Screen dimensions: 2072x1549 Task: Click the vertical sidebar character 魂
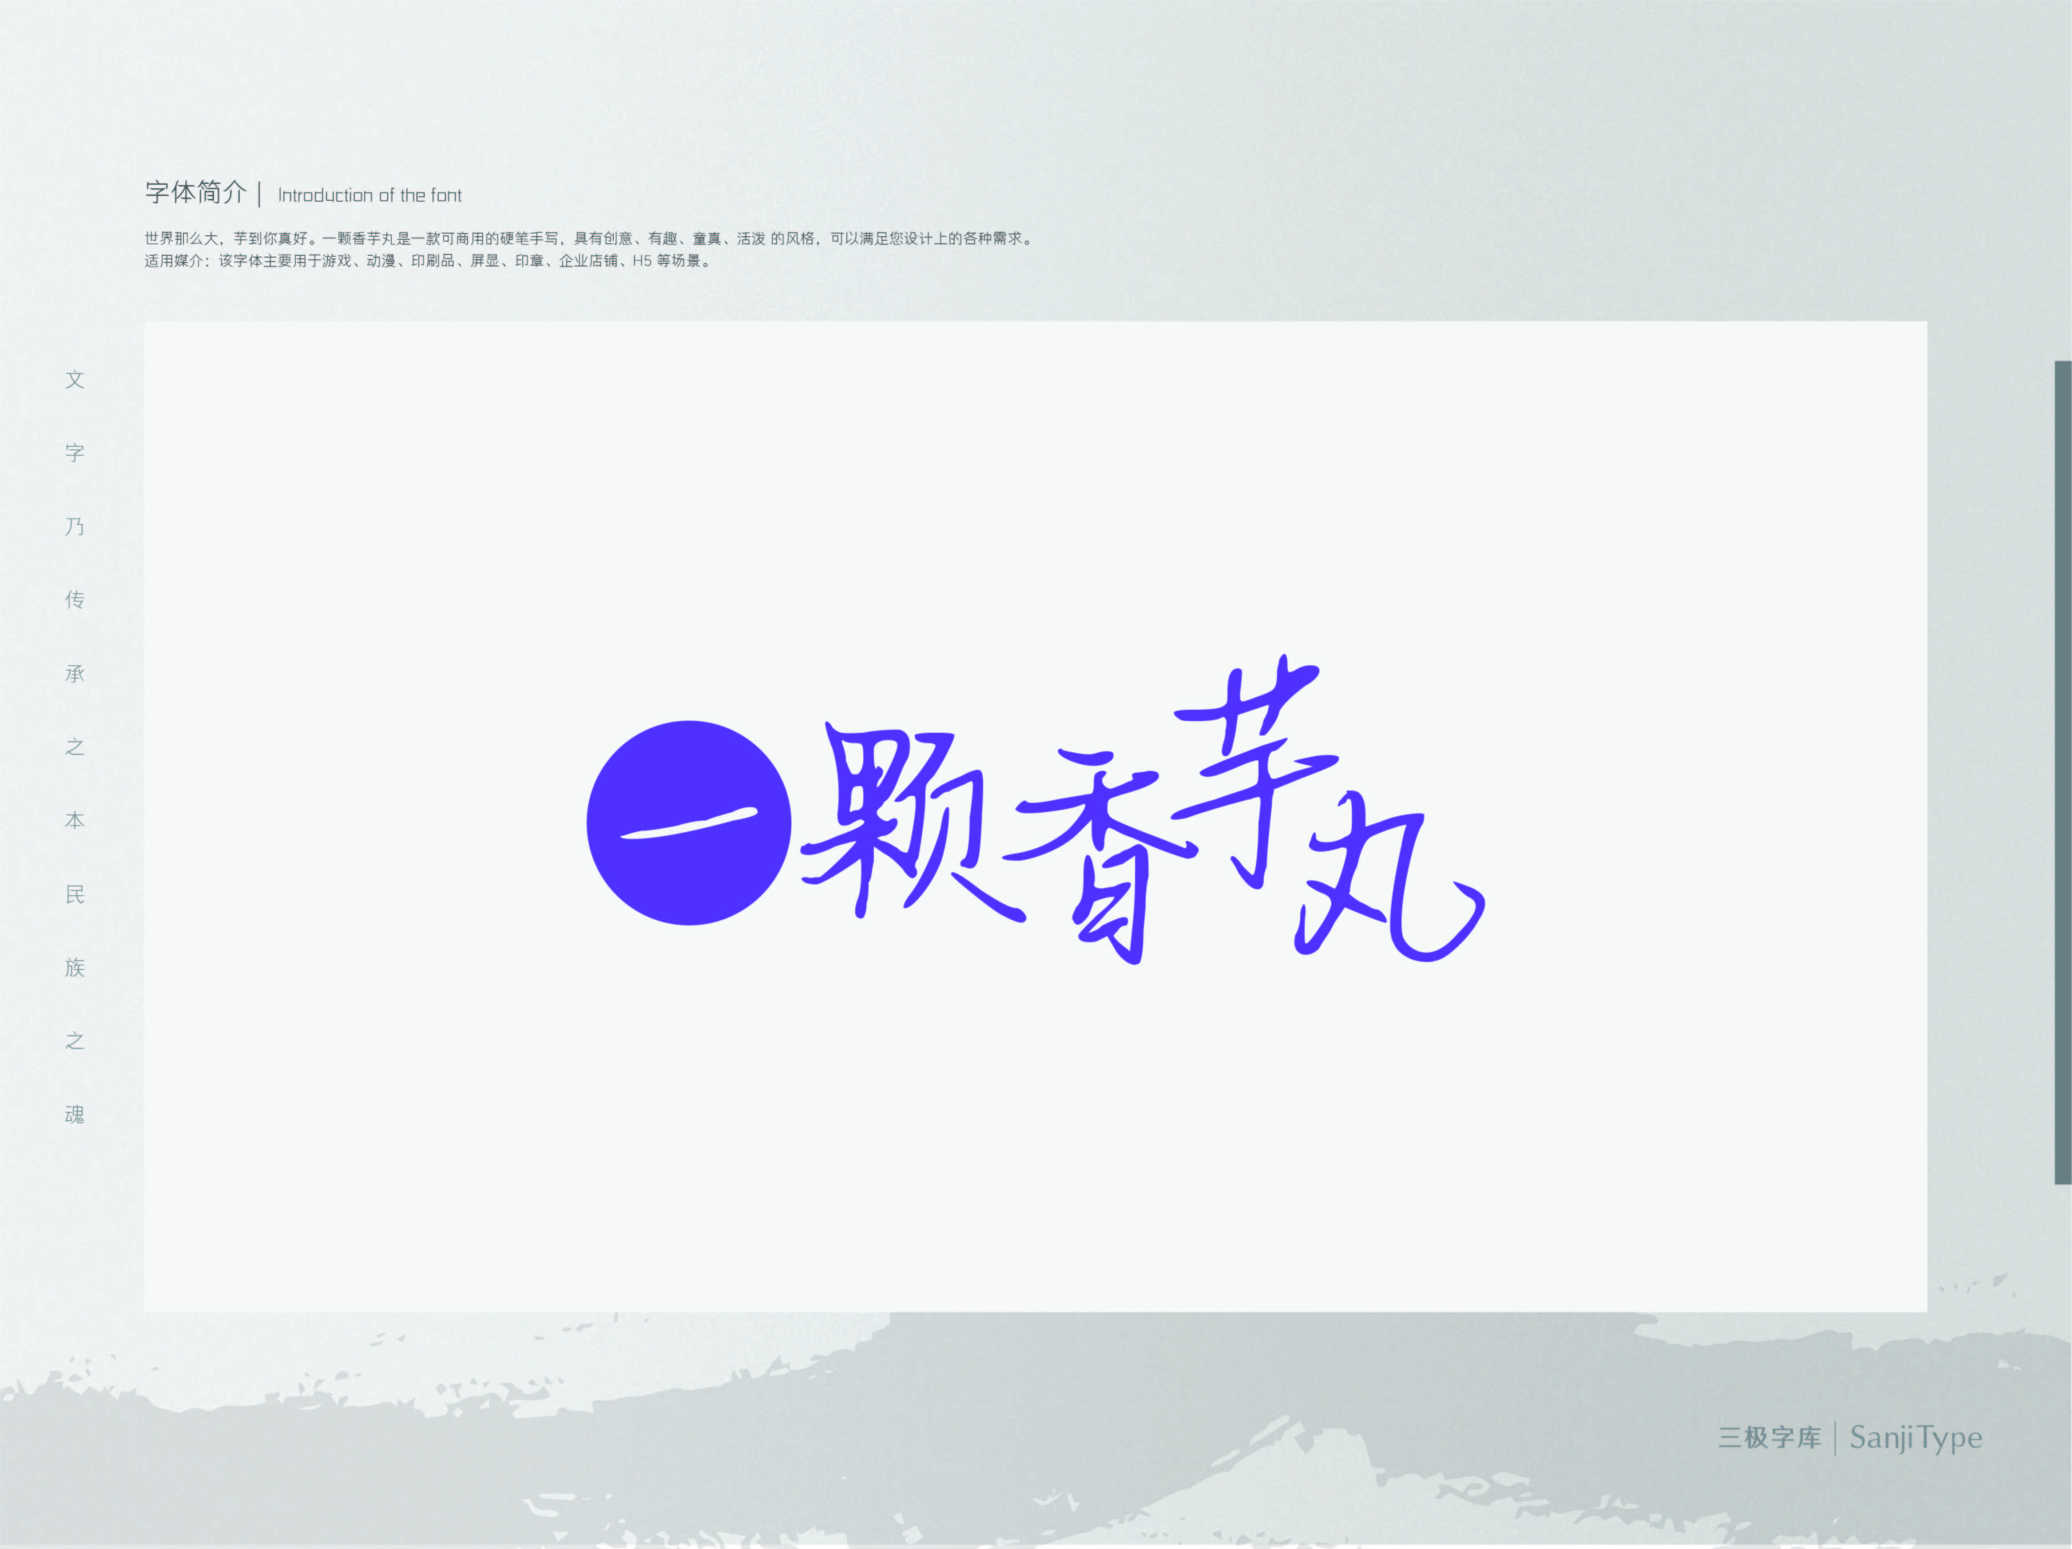75,1115
